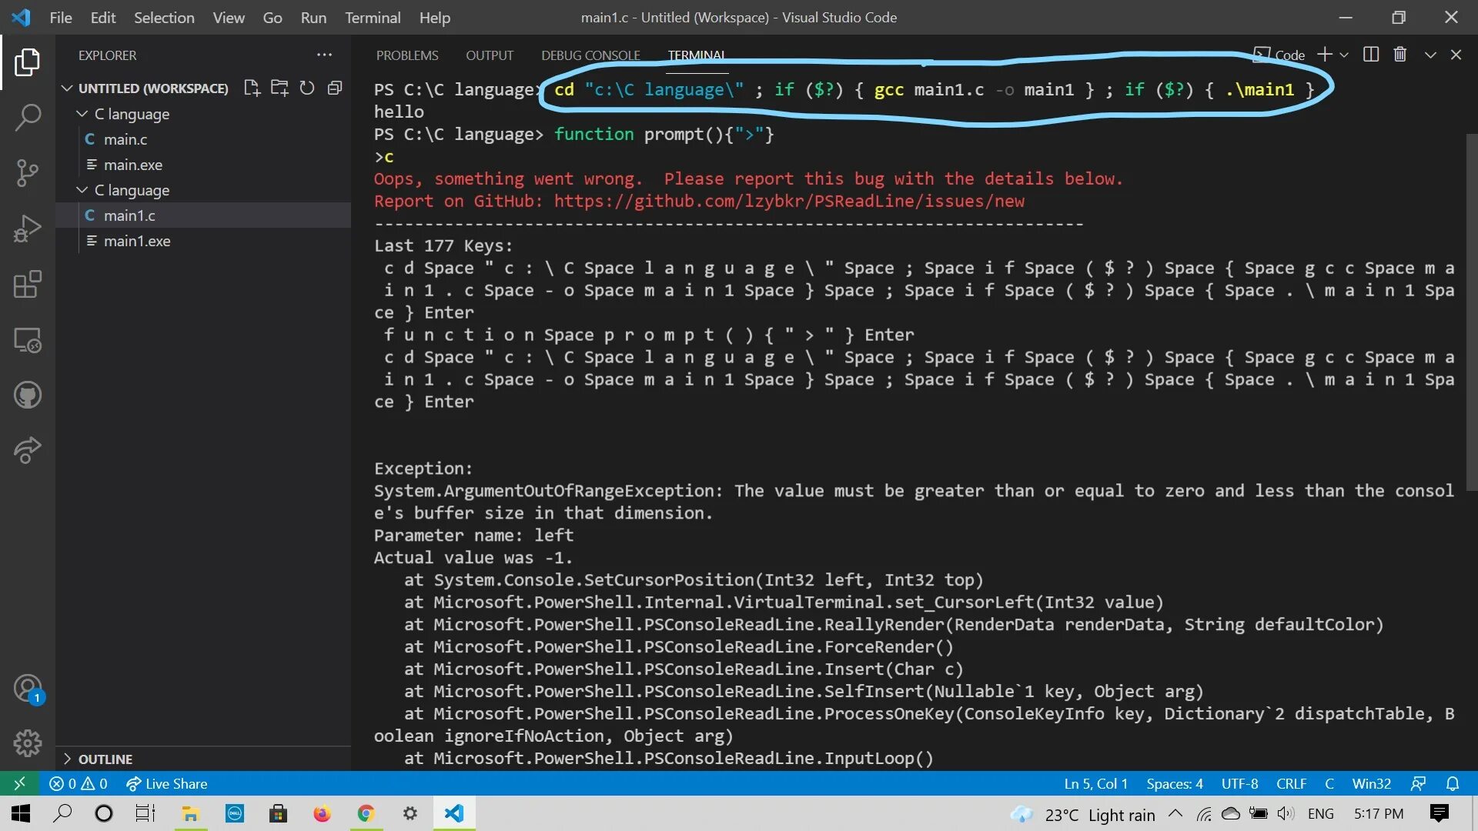Open feedback icon in status bar
The width and height of the screenshot is (1478, 831).
pyautogui.click(x=1418, y=783)
